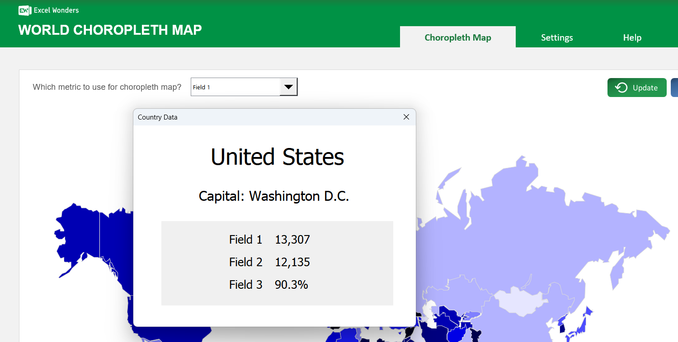The image size is (678, 342).
Task: Select the Choropleth Map tab
Action: click(457, 37)
